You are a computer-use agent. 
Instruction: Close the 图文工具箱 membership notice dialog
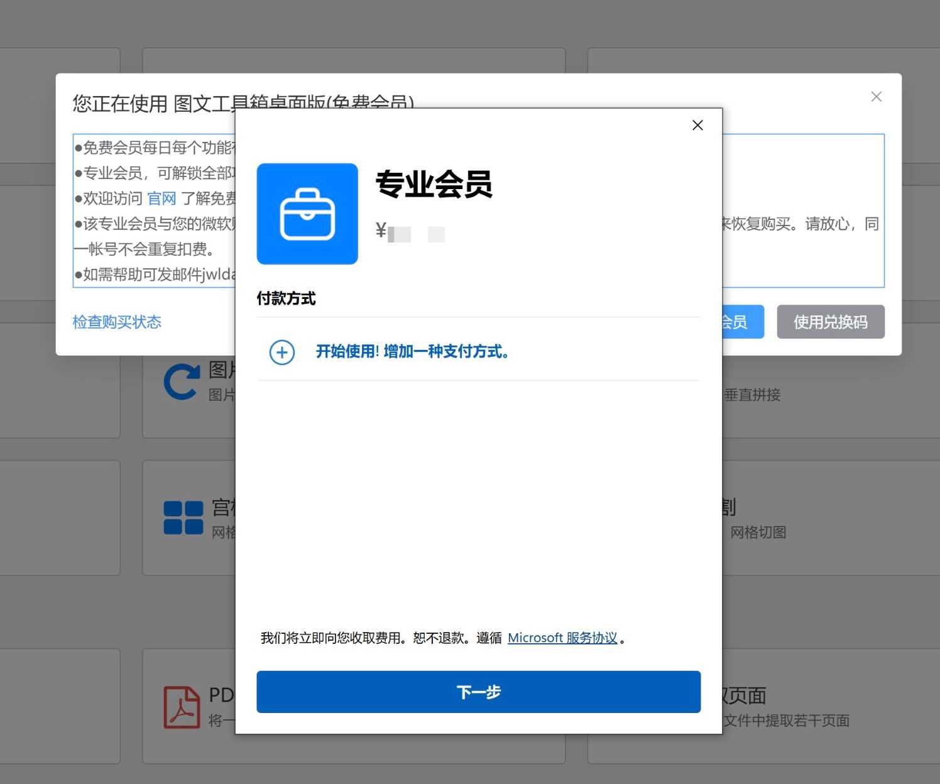[876, 97]
